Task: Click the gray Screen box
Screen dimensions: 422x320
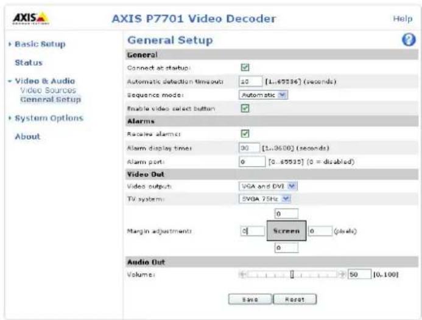Action: pos(286,231)
